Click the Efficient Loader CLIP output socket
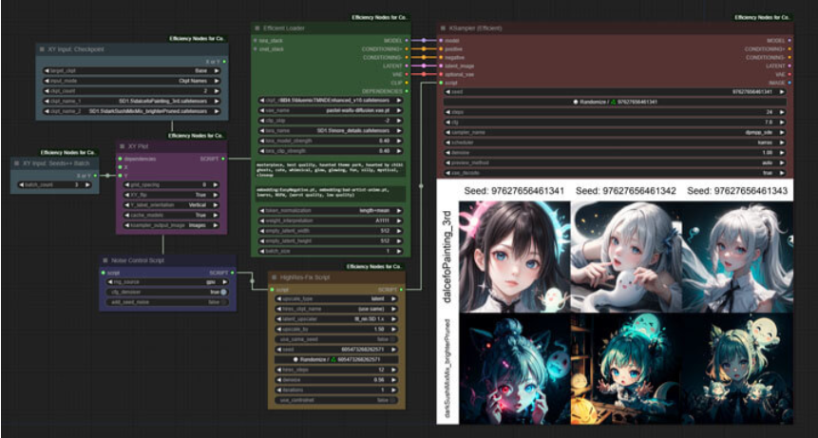818x438 pixels. [407, 83]
